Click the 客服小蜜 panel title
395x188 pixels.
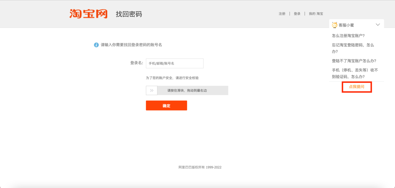[x=346, y=25]
